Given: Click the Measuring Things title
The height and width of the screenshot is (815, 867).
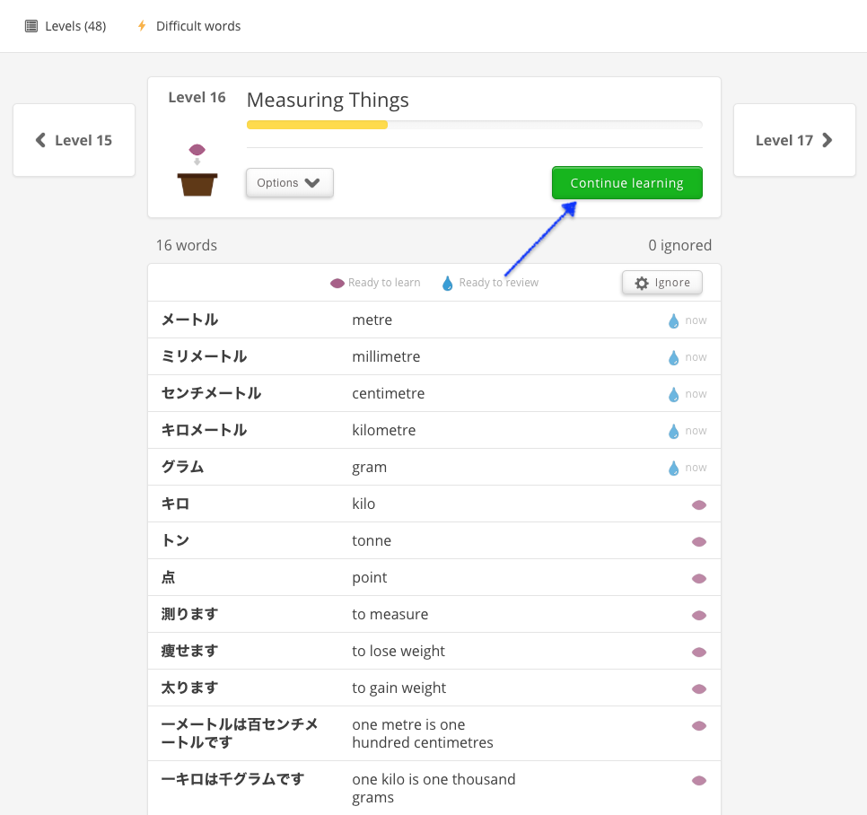Looking at the screenshot, I should (328, 100).
